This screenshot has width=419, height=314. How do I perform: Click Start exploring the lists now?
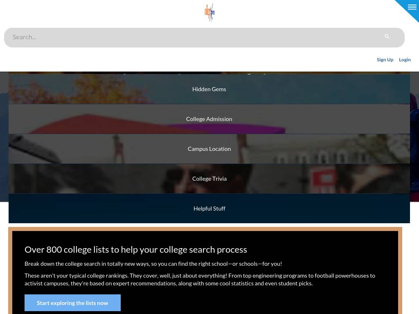(x=72, y=303)
